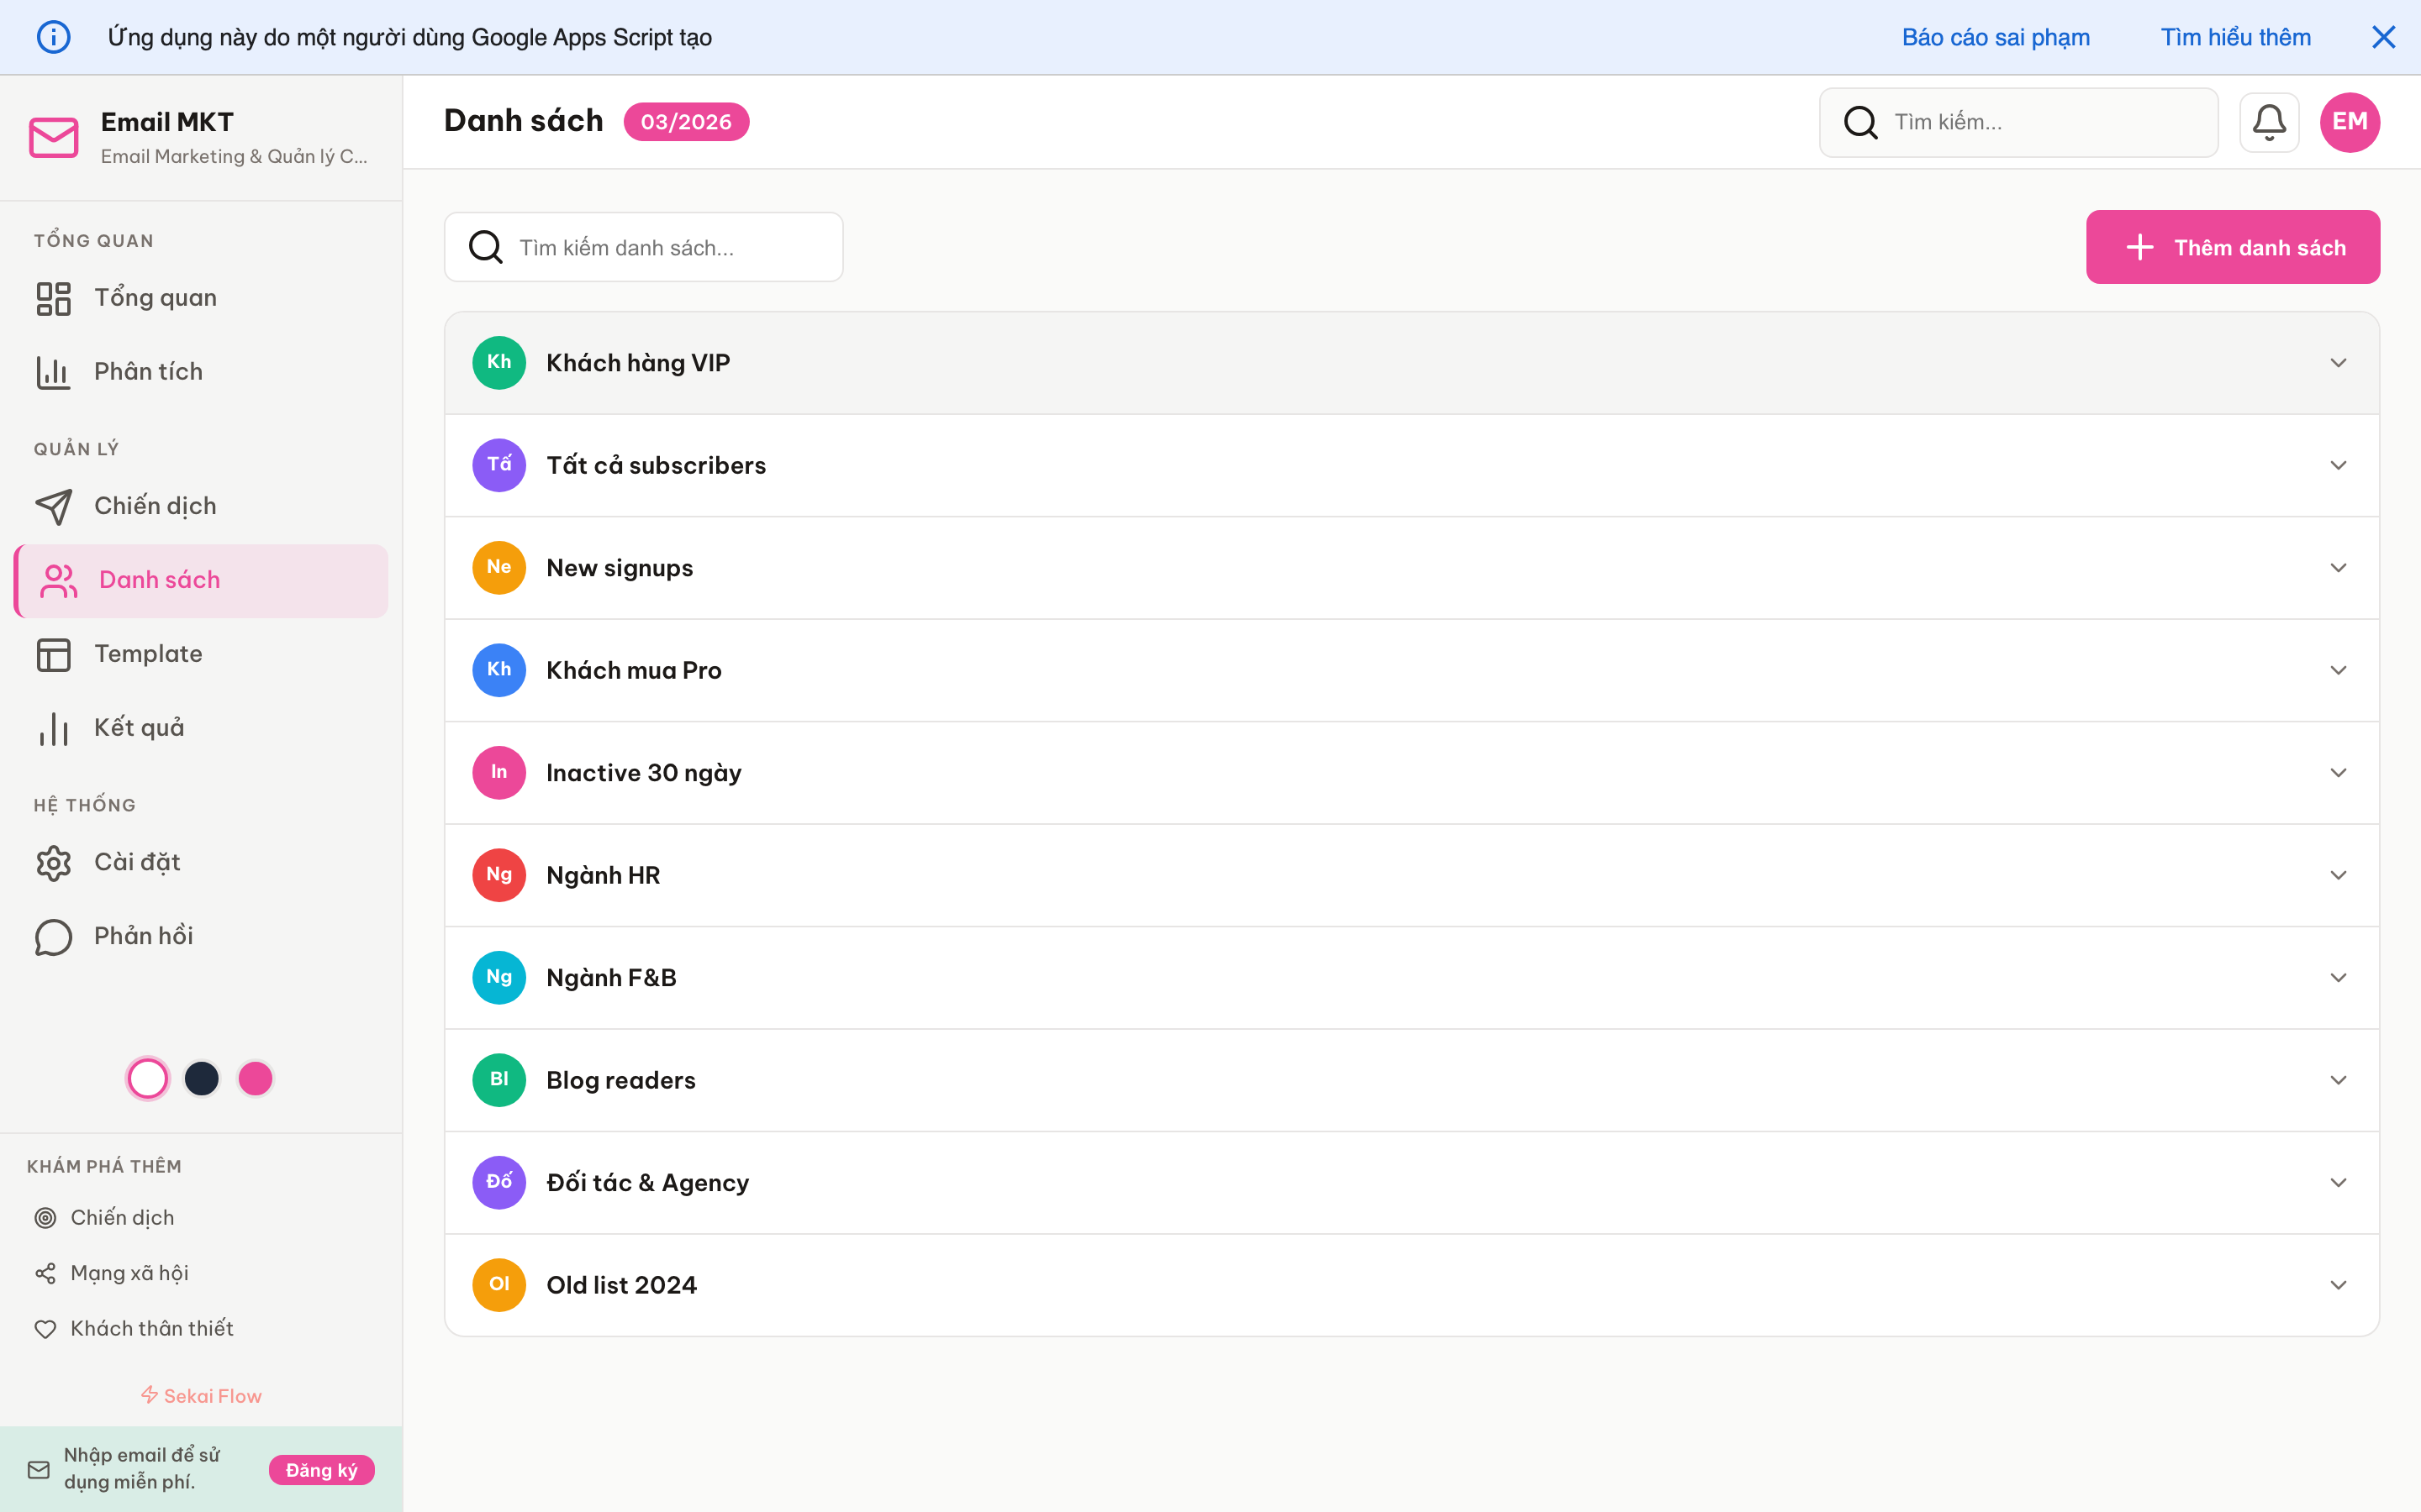Click the Email MKT mail logo

[53, 136]
